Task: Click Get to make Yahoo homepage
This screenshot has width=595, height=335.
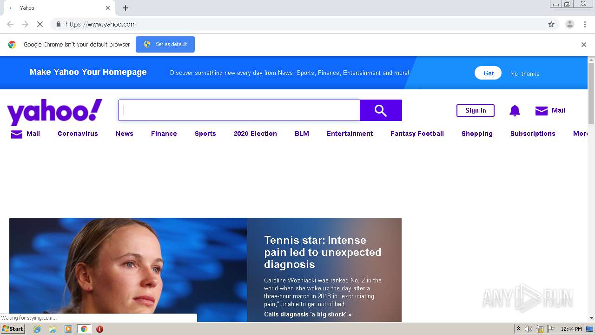Action: [x=488, y=73]
